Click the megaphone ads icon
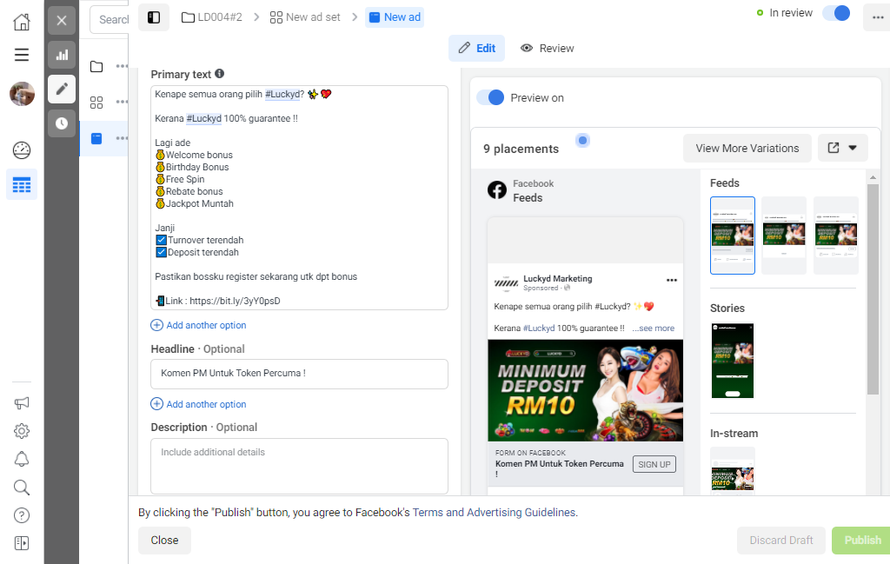890x564 pixels. point(22,403)
